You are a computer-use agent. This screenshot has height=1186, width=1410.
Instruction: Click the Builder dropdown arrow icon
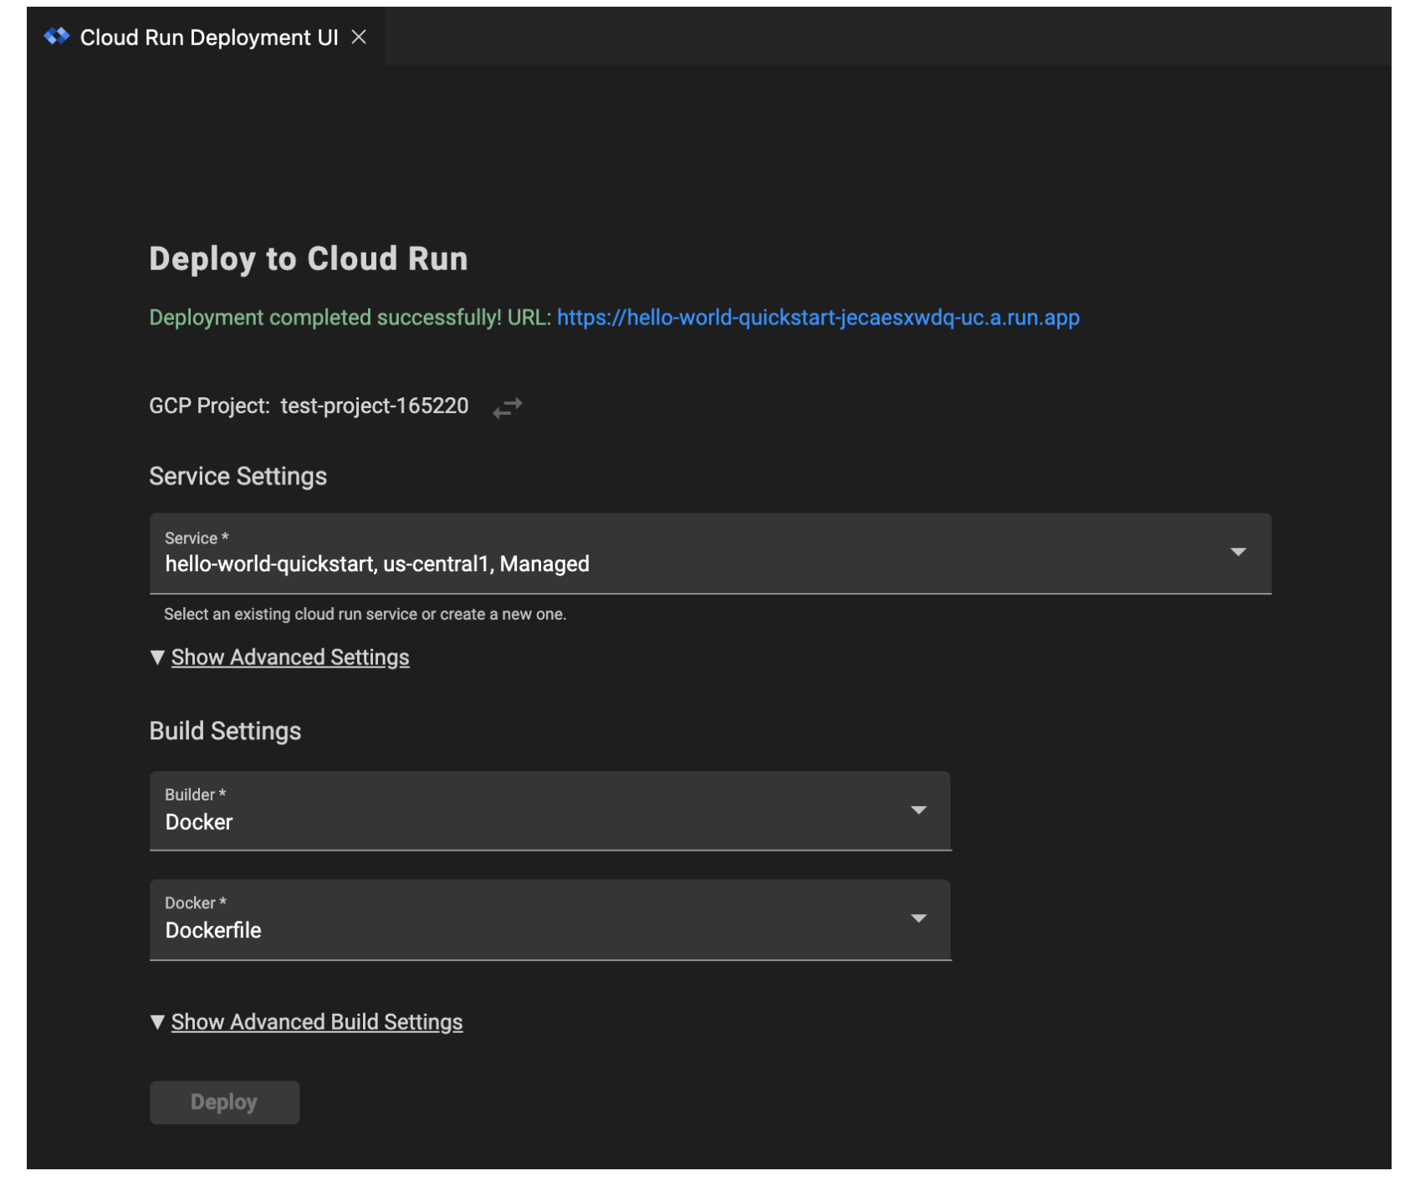pos(920,810)
